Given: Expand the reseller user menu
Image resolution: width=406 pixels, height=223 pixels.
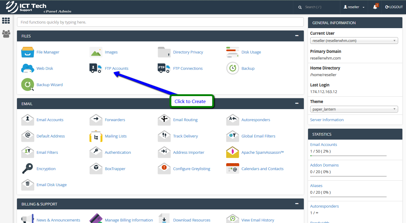Looking at the screenshot, I should point(354,7).
